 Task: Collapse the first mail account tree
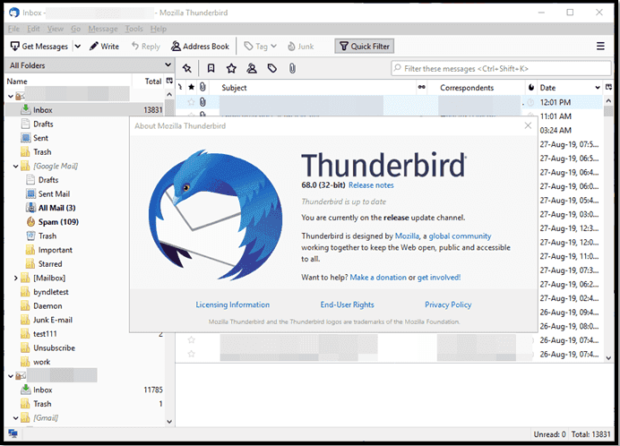(11, 96)
